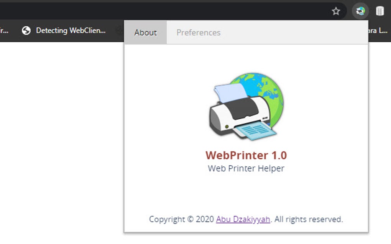Click the globe favicon beside Detecting WebClien bookmark
Screen dimensions: 391x244
click(x=26, y=30)
